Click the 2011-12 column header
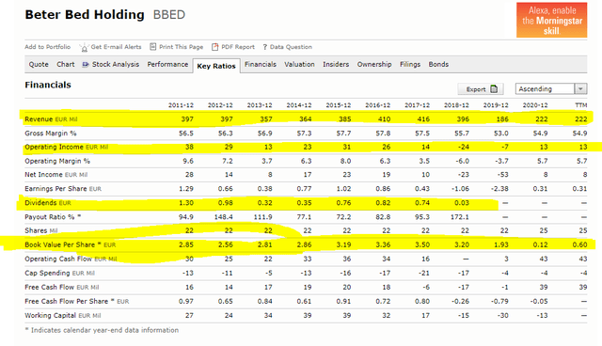This screenshot has height=346, width=602. (x=181, y=105)
